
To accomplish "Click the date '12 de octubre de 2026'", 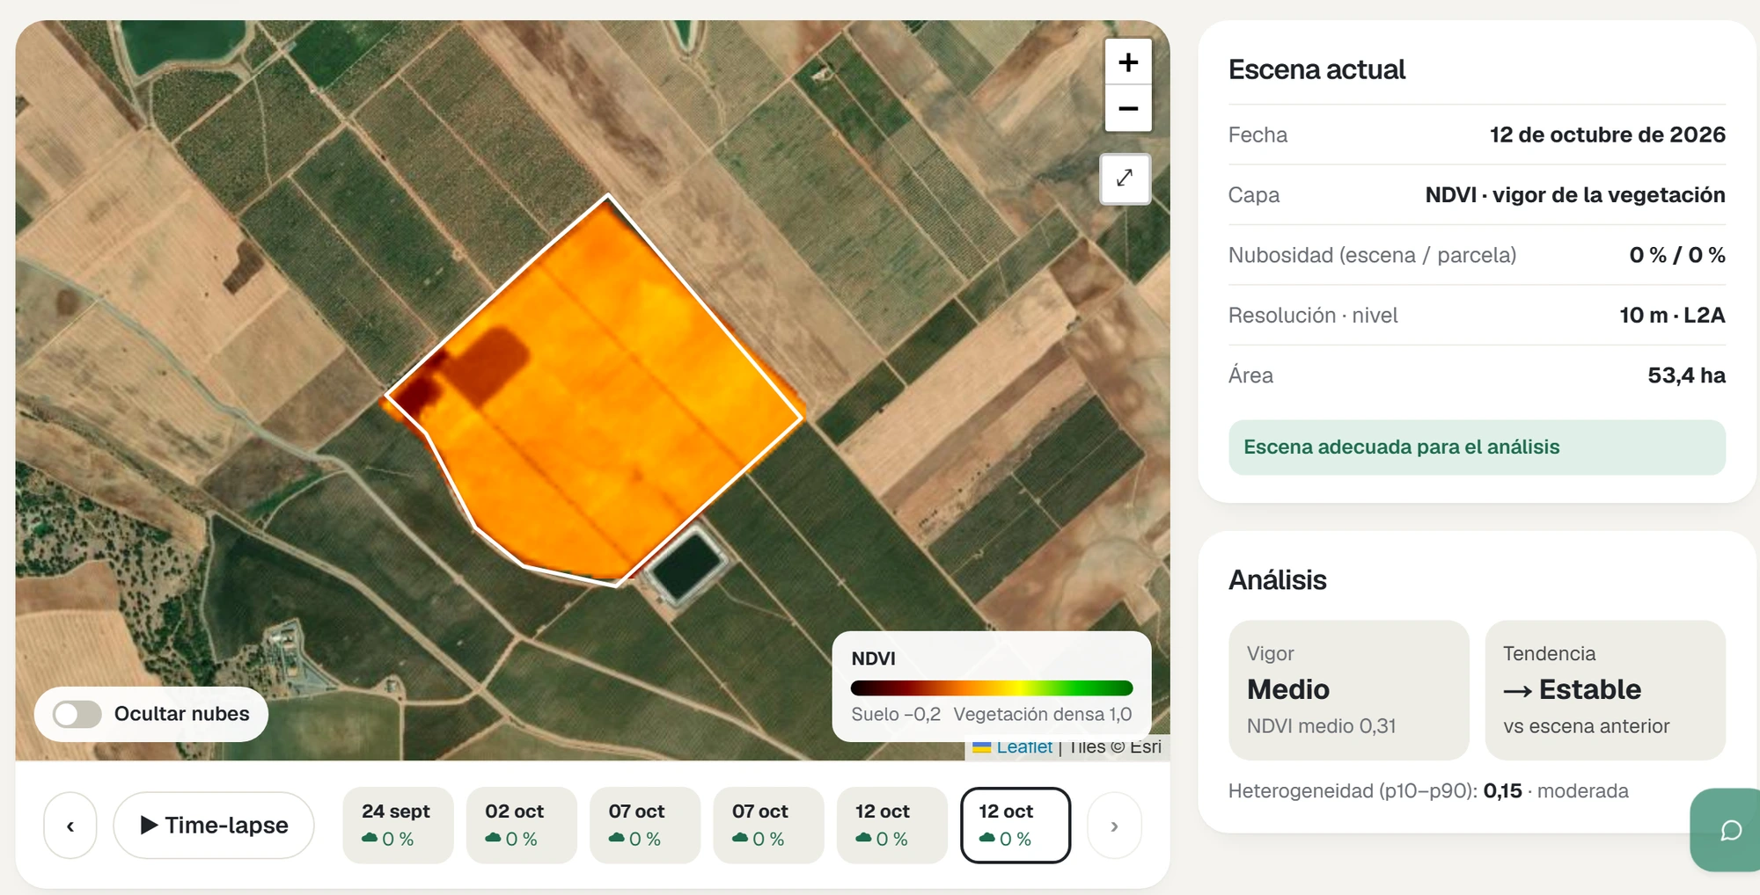I will [1607, 135].
